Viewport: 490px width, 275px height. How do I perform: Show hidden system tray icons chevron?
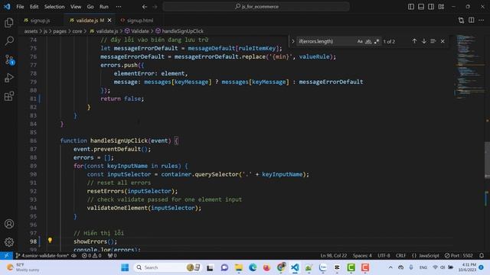[x=390, y=267]
